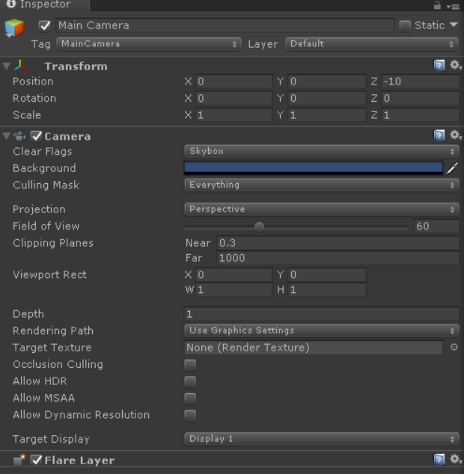Open the Flare Layer gear menu

click(x=455, y=459)
